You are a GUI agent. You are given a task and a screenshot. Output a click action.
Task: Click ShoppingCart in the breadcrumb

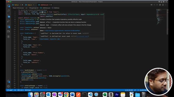coord(34,8)
